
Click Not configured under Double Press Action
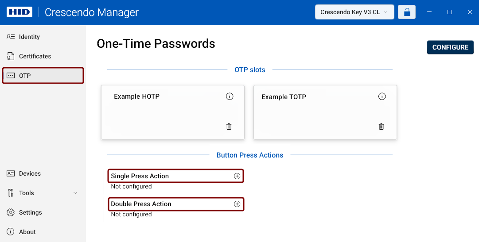(x=131, y=214)
